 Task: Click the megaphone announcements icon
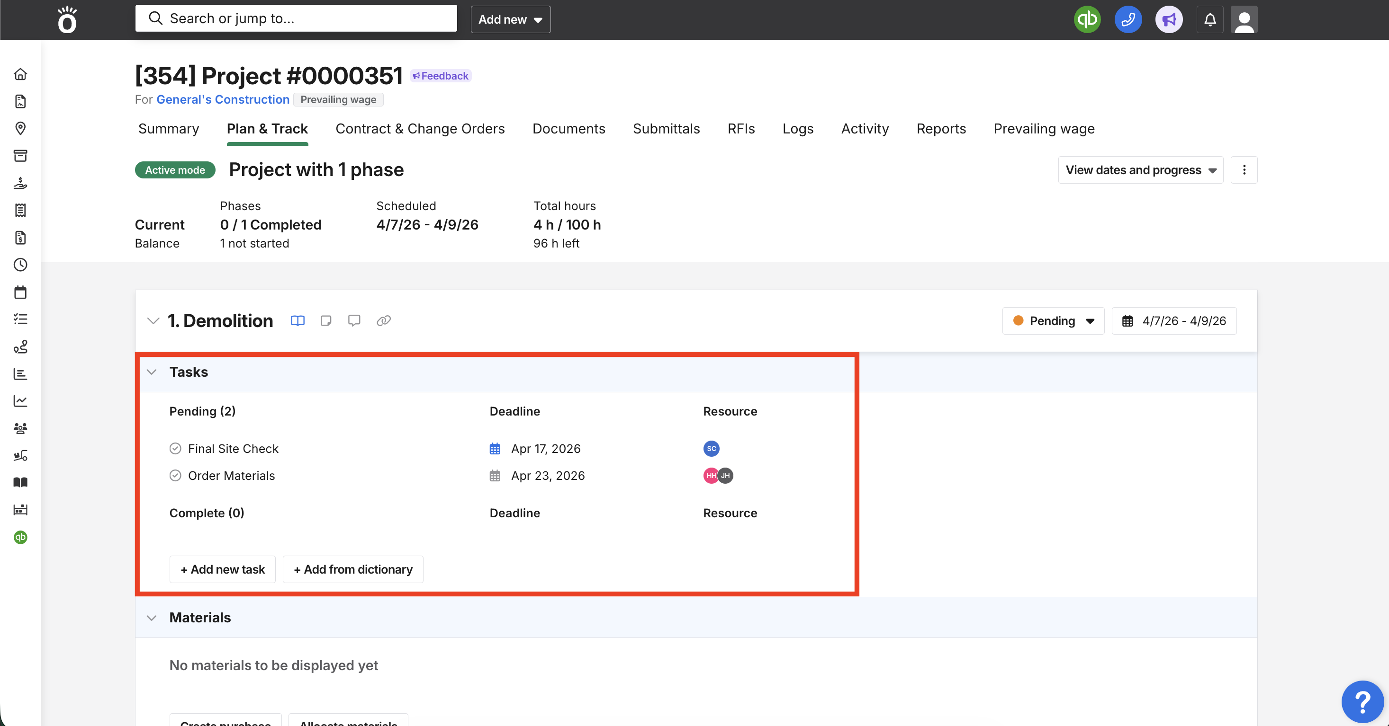pyautogui.click(x=1168, y=19)
